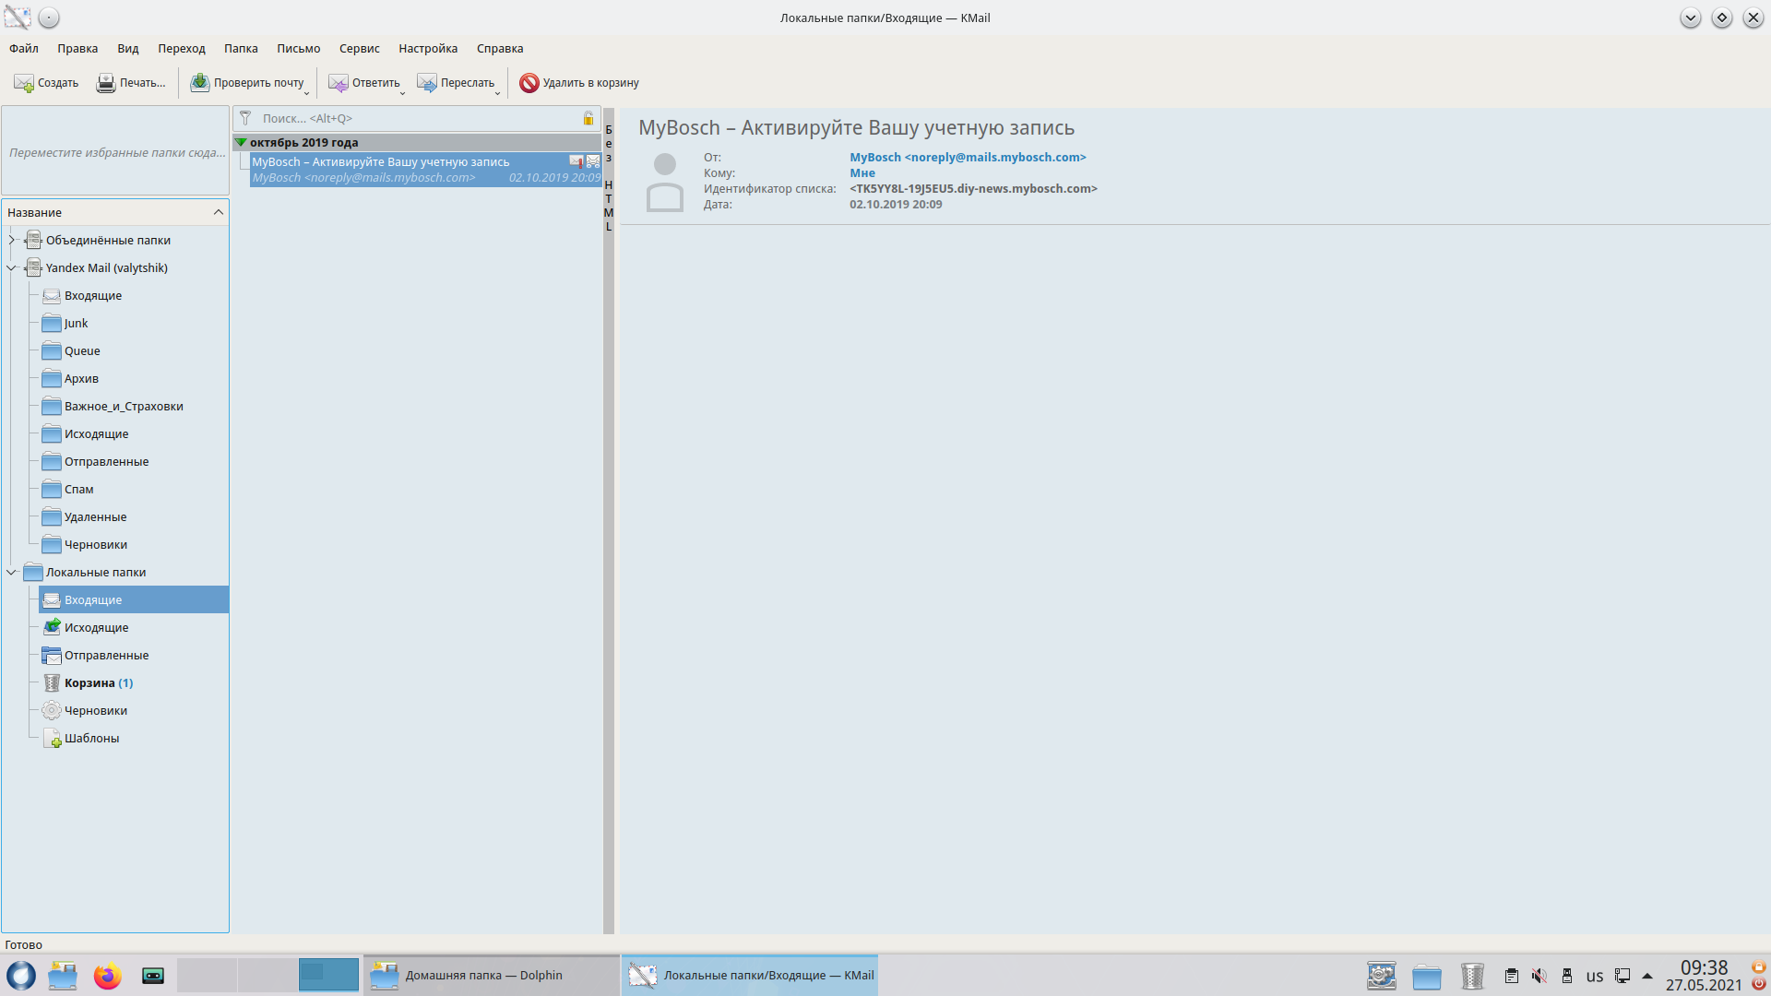This screenshot has height=996, width=1771.
Task: Click into the search messages field
Action: pos(415,118)
